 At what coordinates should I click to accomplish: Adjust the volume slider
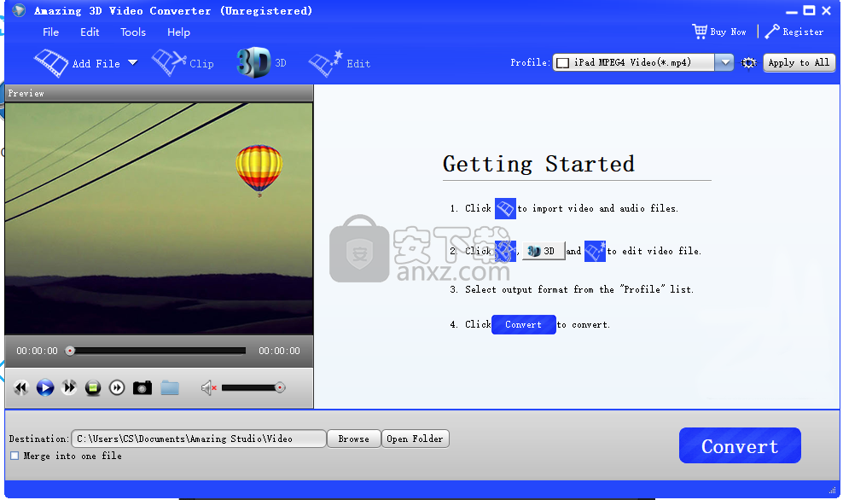click(x=253, y=387)
